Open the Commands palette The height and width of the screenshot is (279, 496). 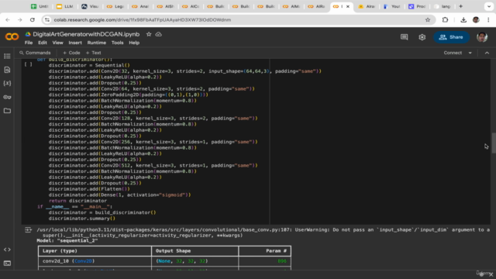point(35,53)
